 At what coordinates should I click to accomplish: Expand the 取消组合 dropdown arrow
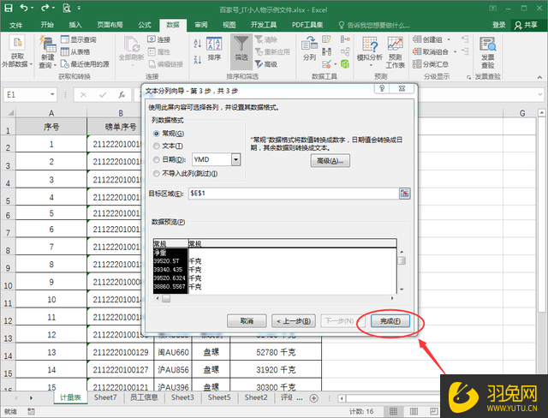tap(455, 51)
